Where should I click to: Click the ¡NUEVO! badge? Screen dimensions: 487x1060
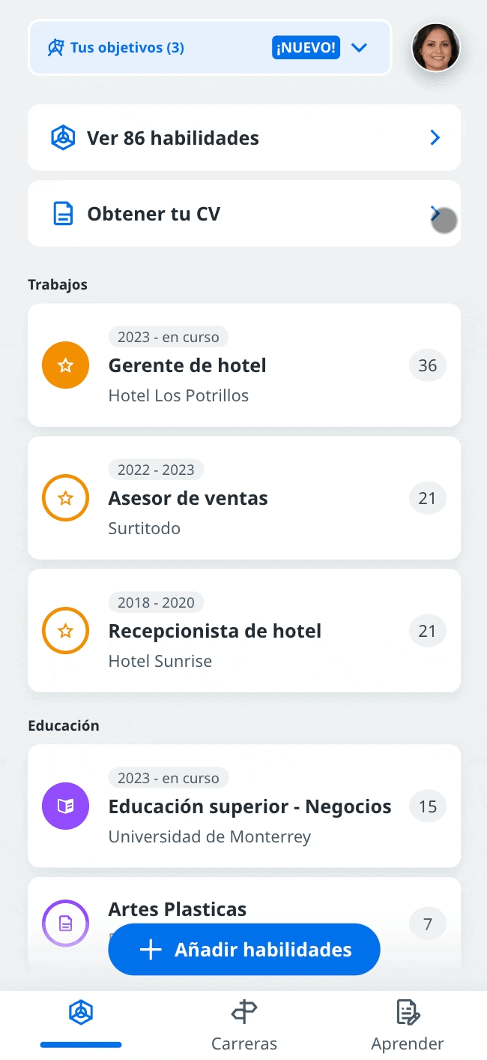[x=306, y=48]
